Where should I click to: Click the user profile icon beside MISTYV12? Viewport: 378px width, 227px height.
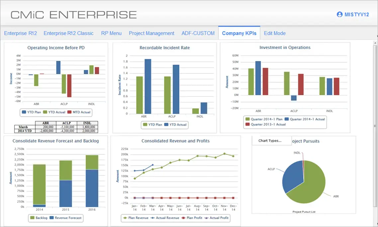tap(339, 15)
